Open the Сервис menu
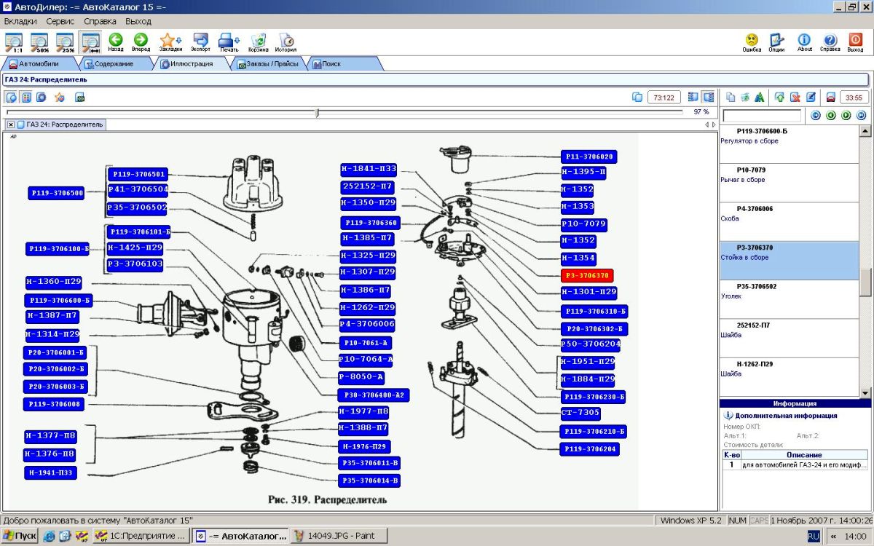 (x=60, y=22)
